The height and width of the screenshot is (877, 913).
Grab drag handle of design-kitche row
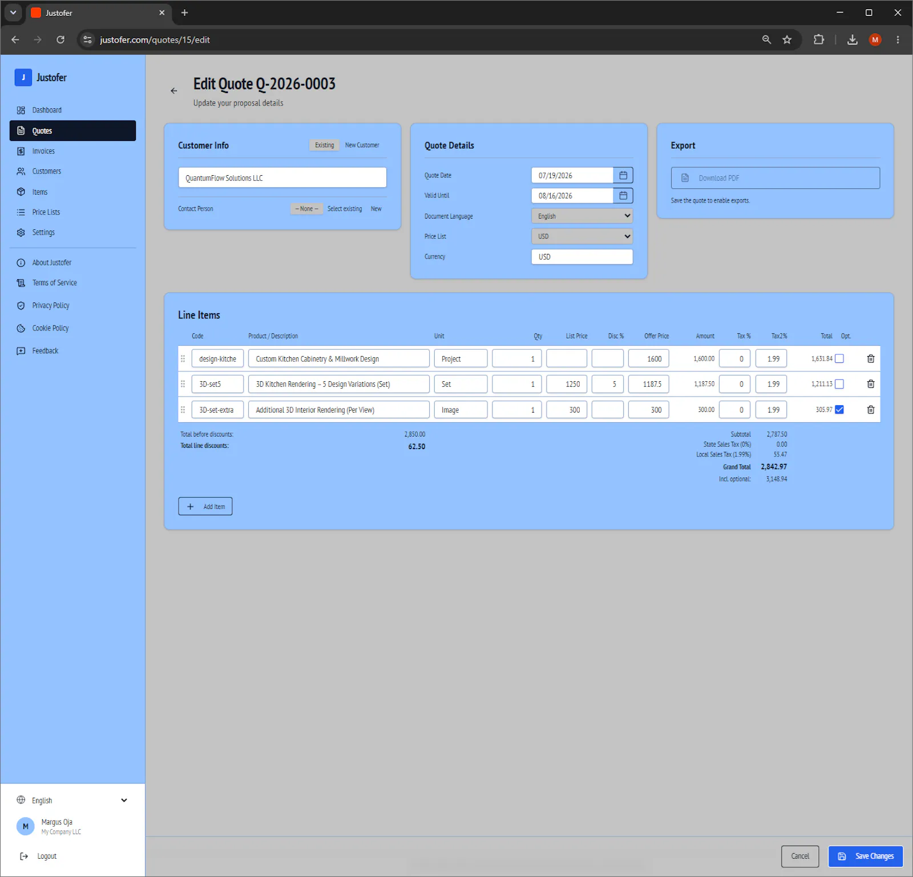tap(183, 359)
